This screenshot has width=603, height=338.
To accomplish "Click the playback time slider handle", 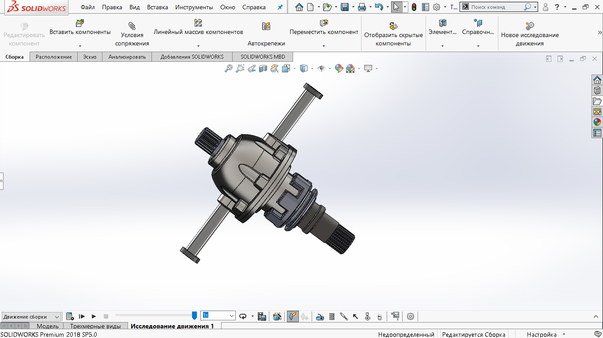I will (194, 315).
